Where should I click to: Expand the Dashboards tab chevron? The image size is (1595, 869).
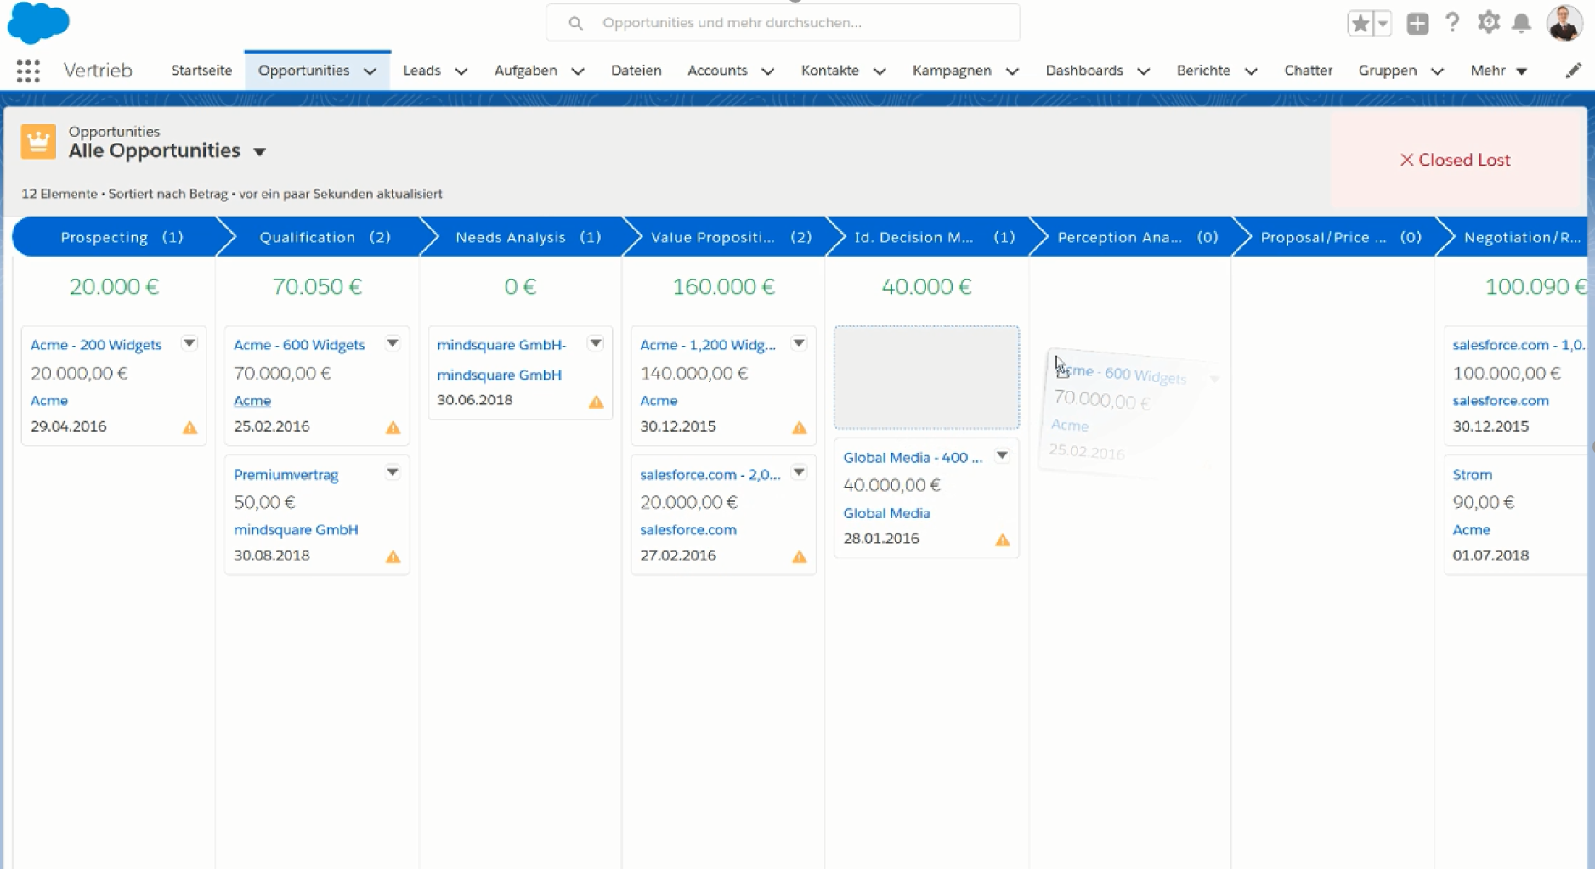point(1143,71)
